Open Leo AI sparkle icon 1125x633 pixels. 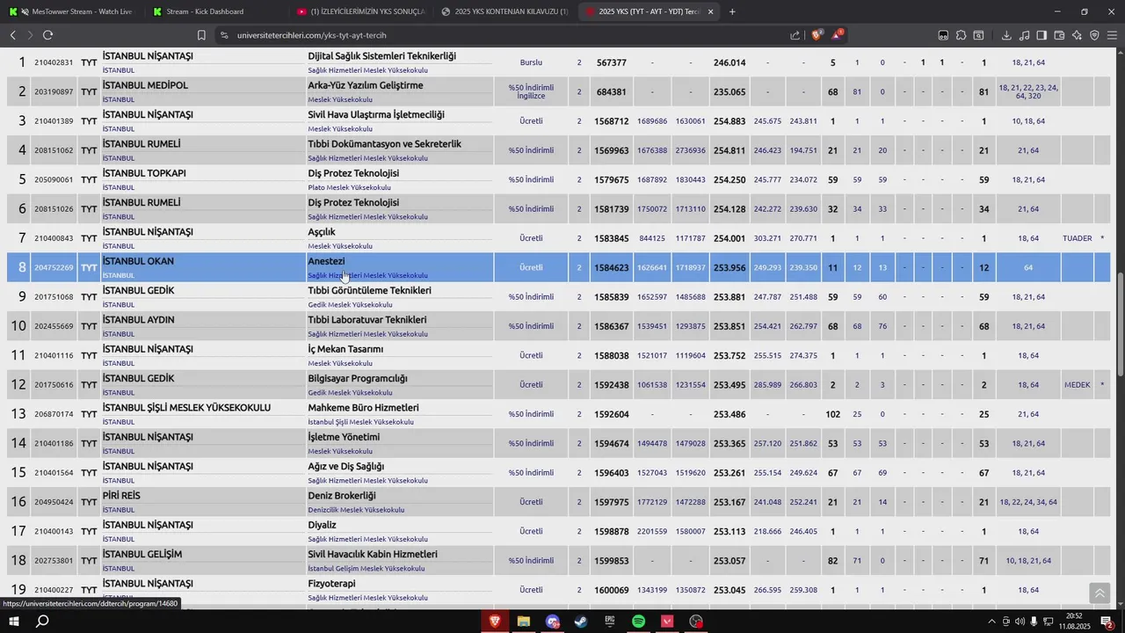point(1077,35)
